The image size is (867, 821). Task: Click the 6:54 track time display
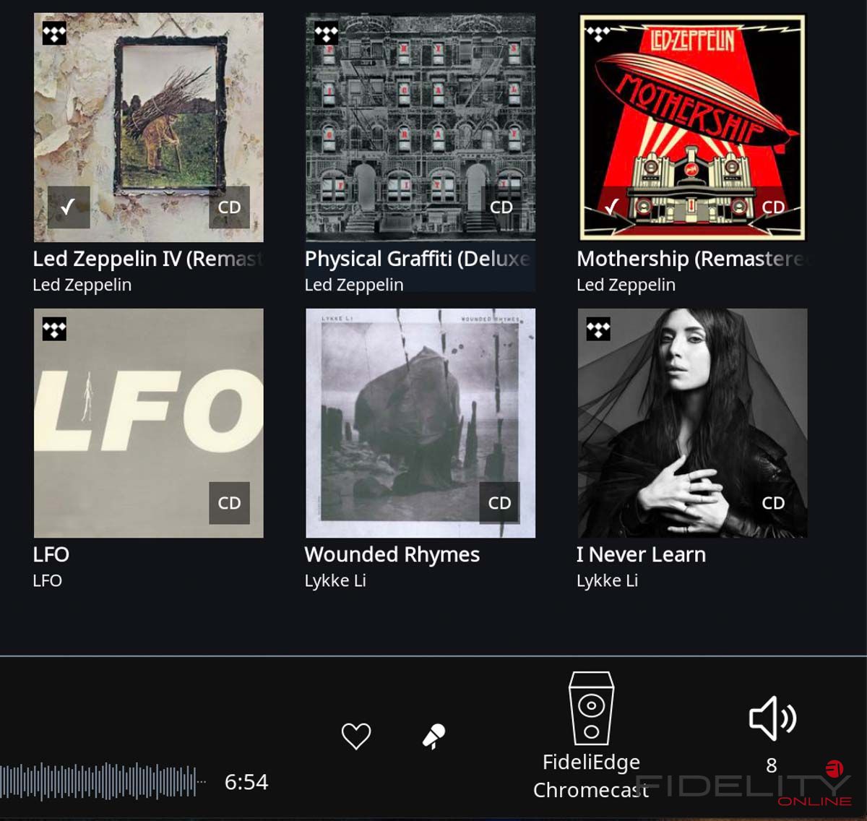pos(246,781)
